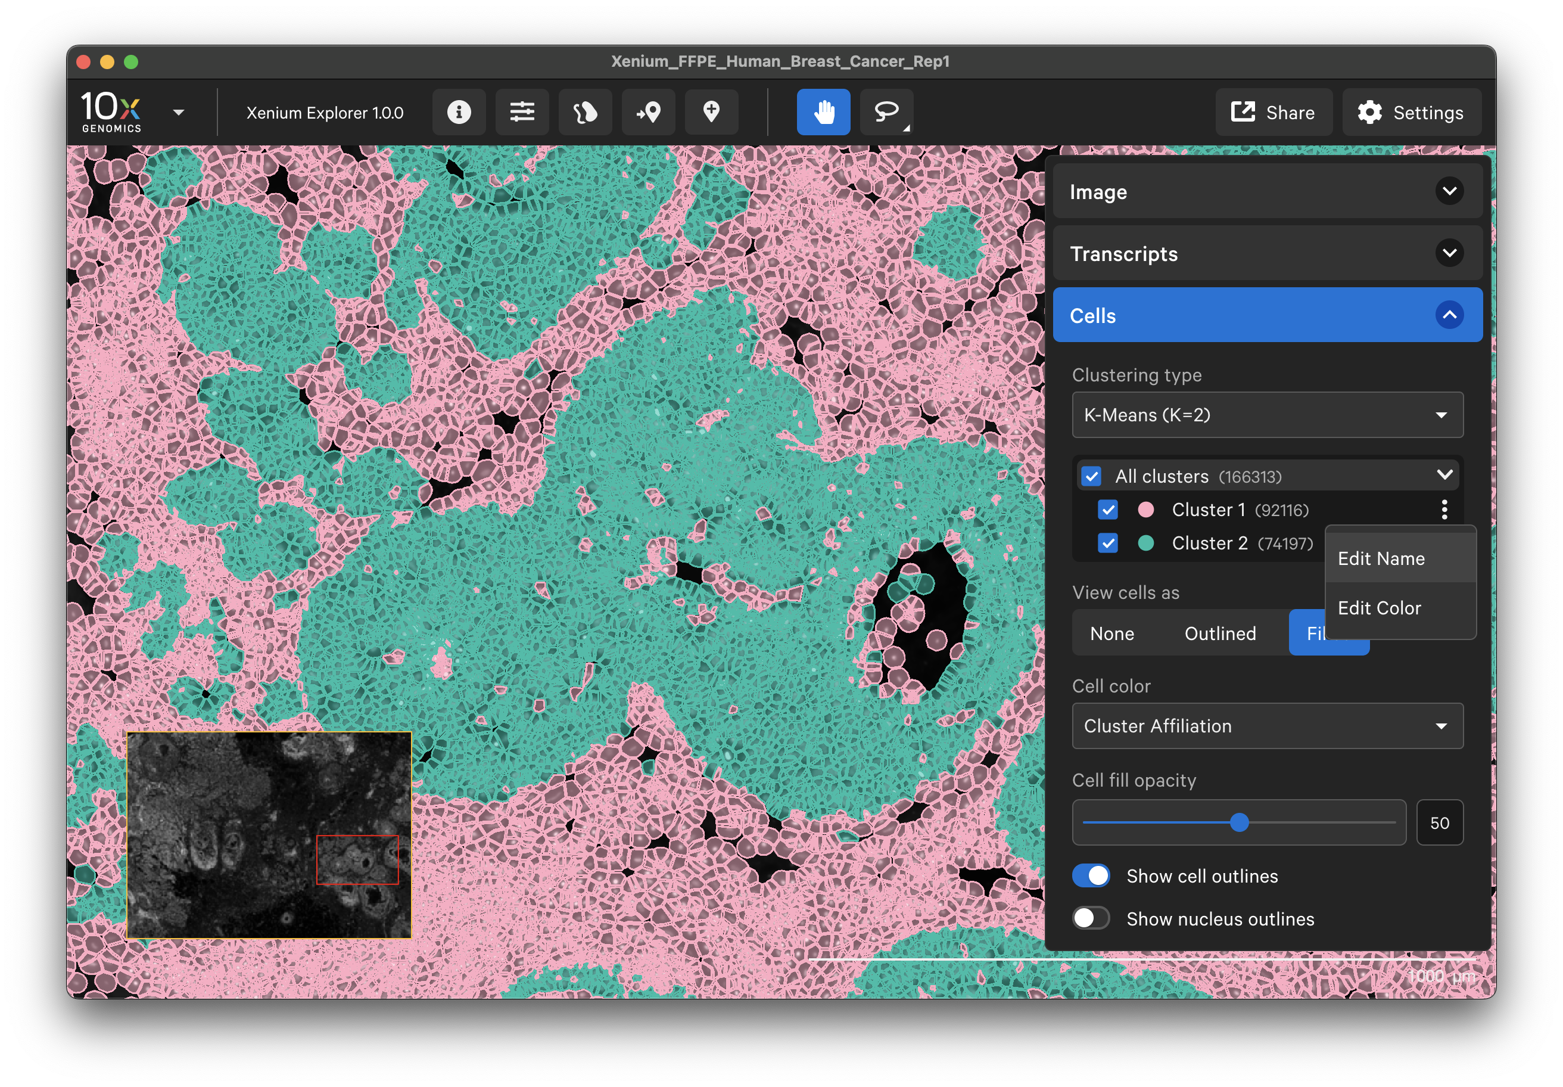Open Settings

(1411, 113)
